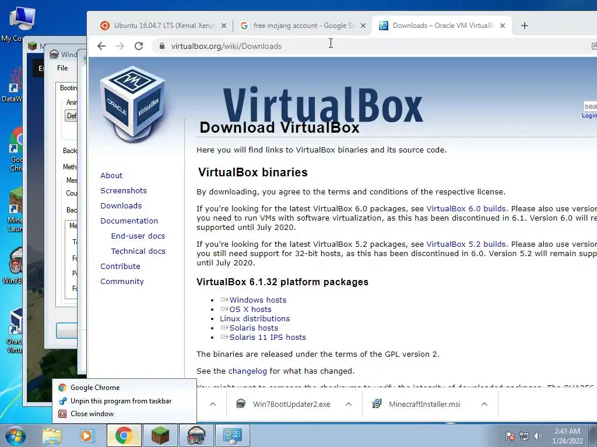The image size is (597, 447).
Task: Expand options for MinecraftInstaller.msi download
Action: tap(484, 404)
